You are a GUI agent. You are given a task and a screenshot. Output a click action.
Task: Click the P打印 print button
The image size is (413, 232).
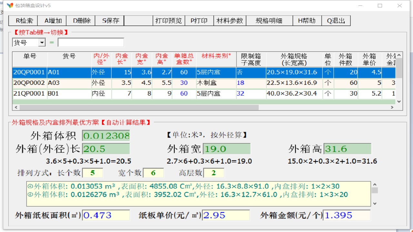(199, 21)
